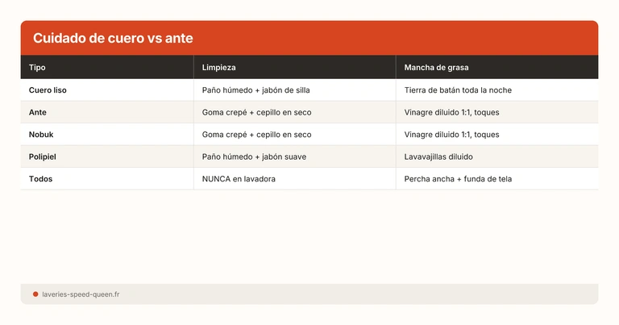619x325 pixels.
Task: Click the 'Mancha de grasa' column header
Action: click(436, 68)
